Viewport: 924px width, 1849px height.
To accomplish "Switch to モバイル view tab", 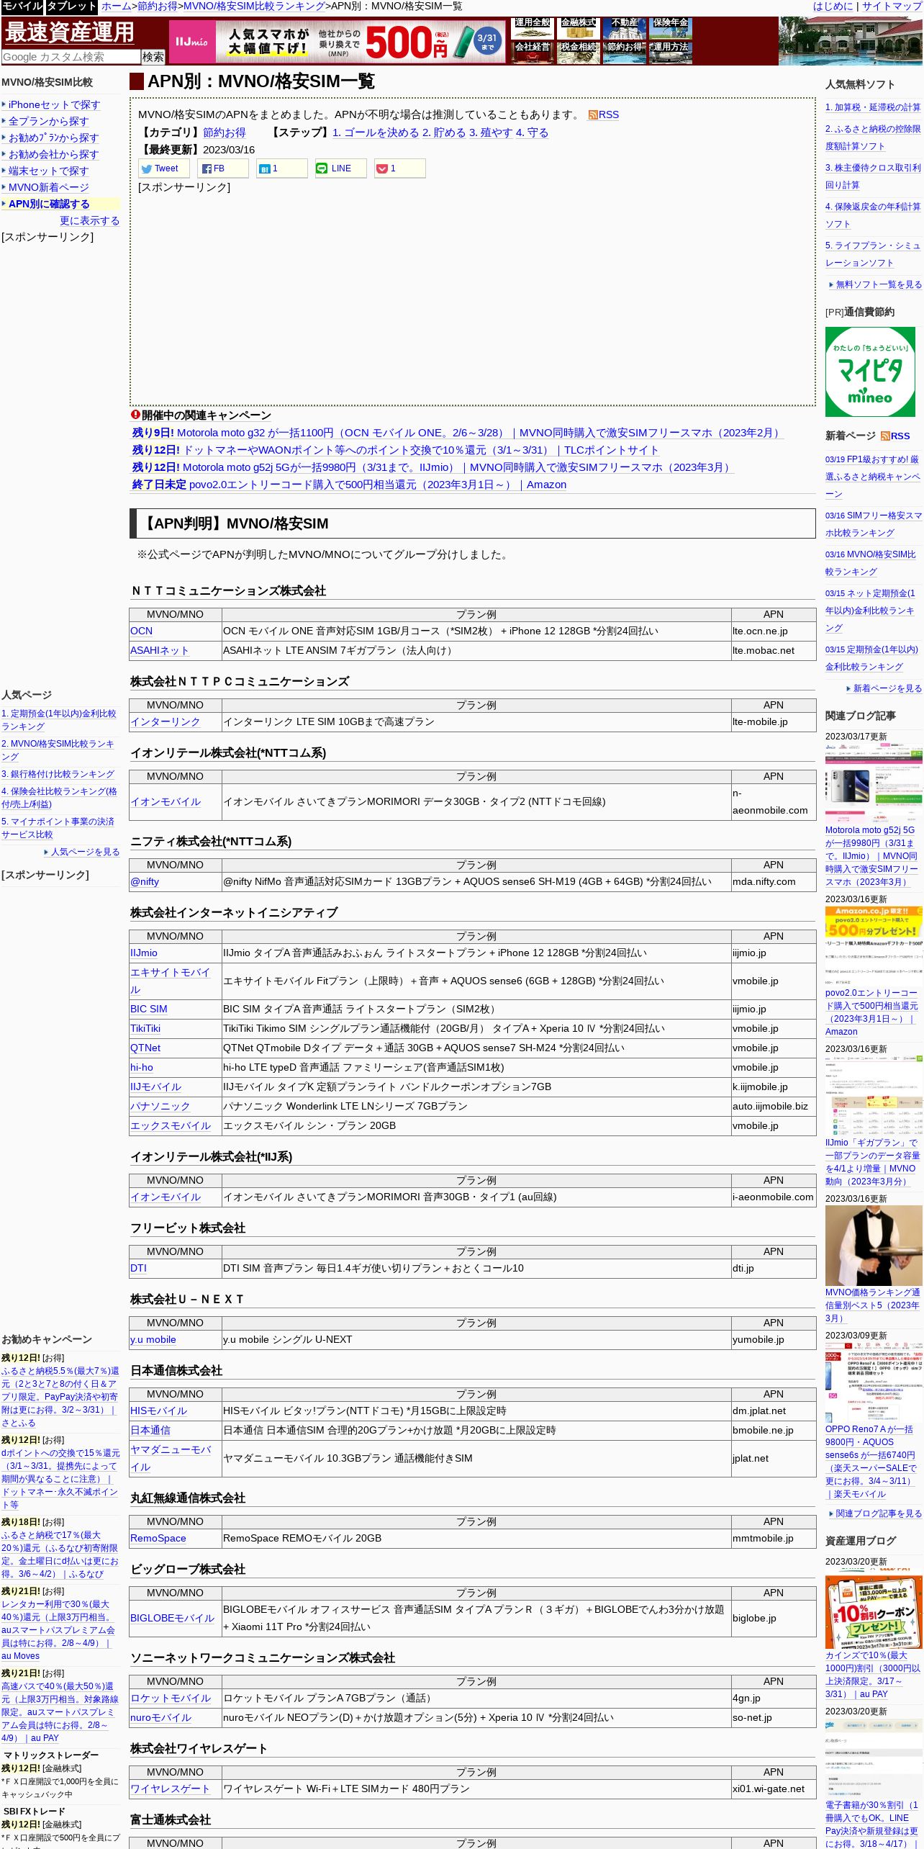I will coord(22,6).
